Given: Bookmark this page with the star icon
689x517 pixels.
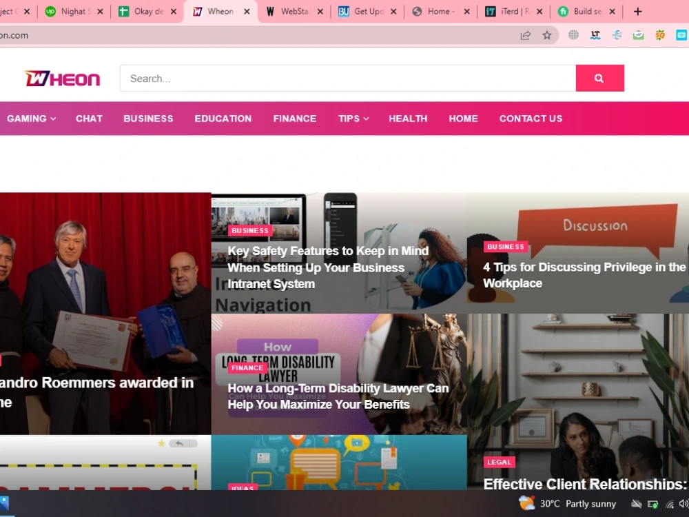Looking at the screenshot, I should [x=546, y=35].
